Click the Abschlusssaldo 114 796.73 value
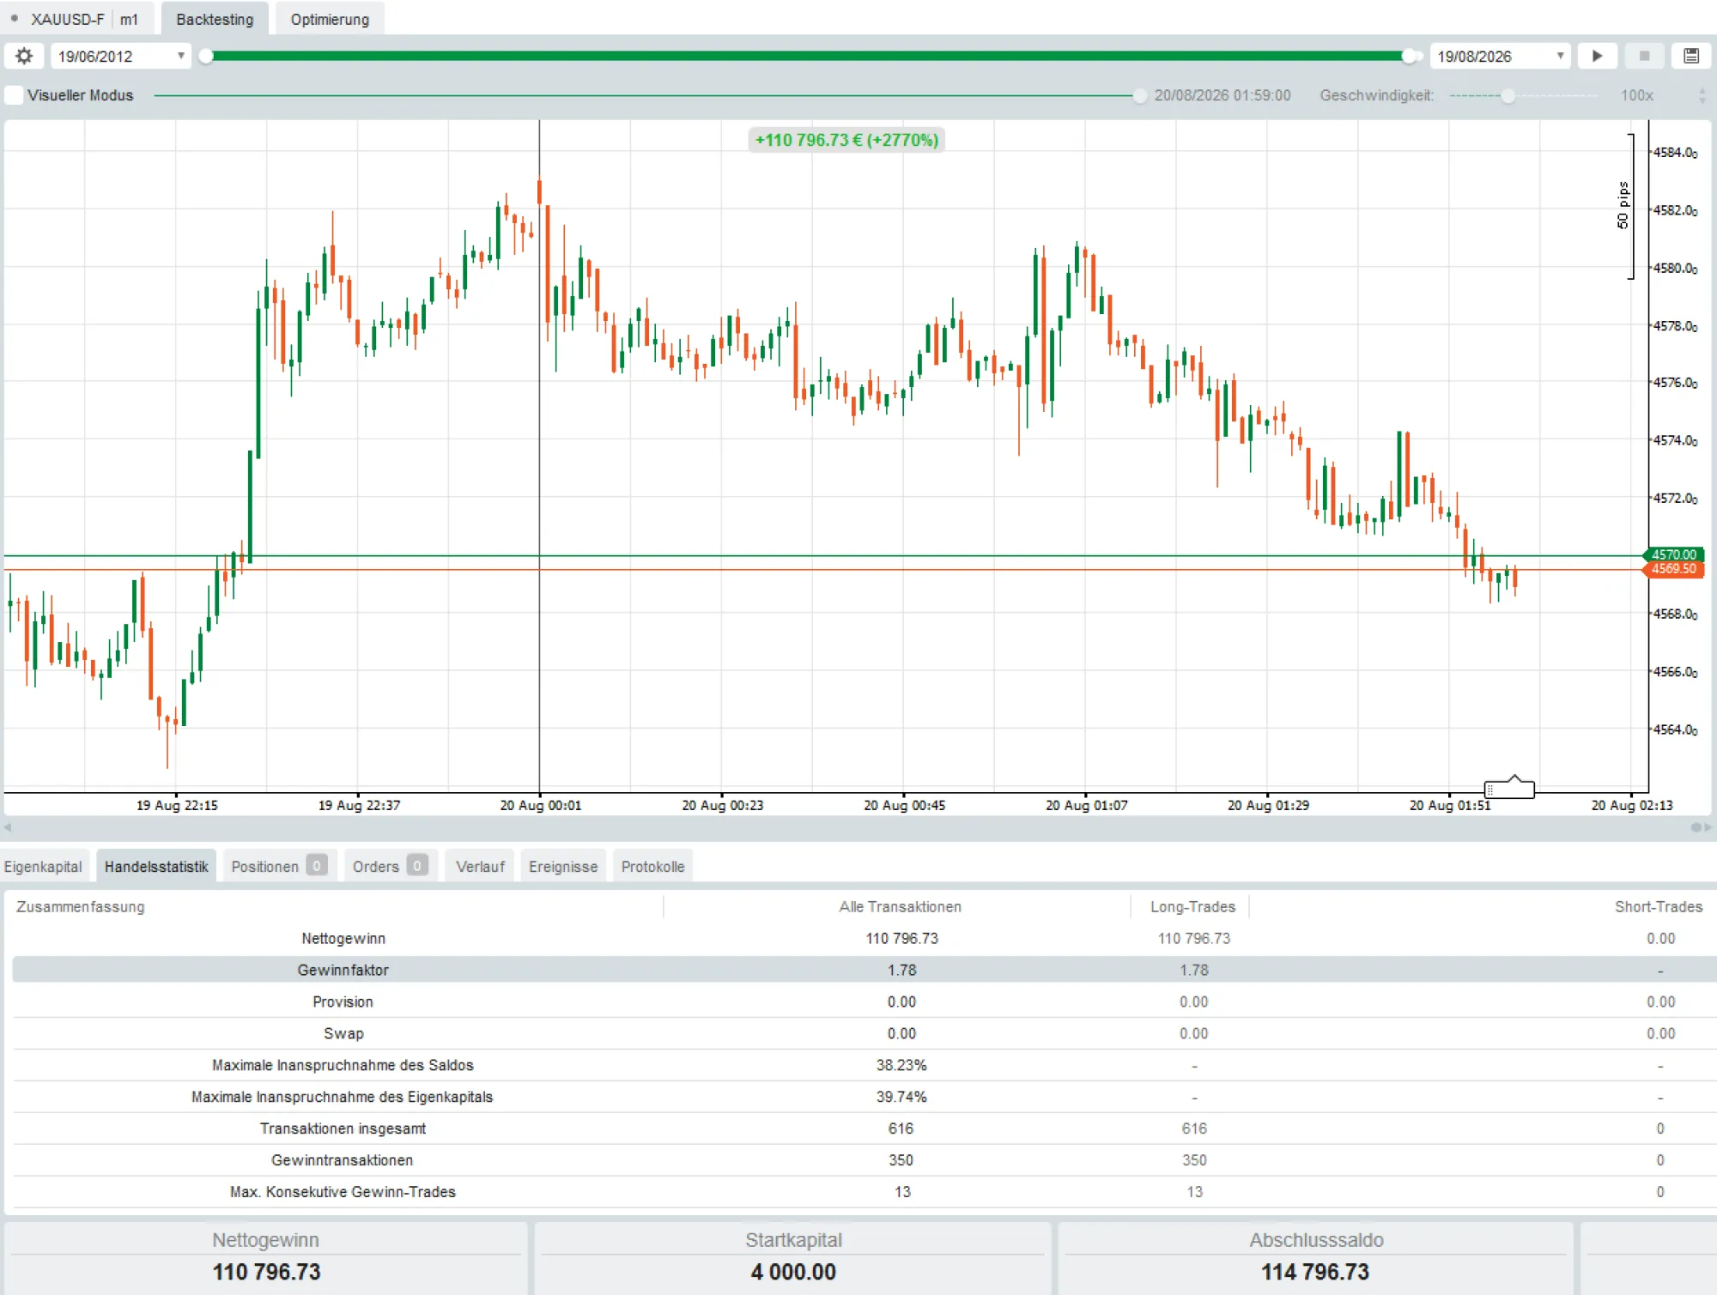Viewport: 1717px width, 1295px height. click(1315, 1272)
